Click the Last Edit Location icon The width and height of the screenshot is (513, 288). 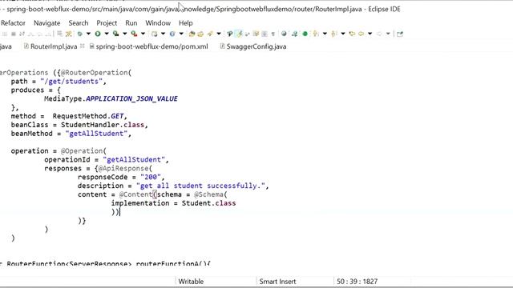(x=352, y=34)
